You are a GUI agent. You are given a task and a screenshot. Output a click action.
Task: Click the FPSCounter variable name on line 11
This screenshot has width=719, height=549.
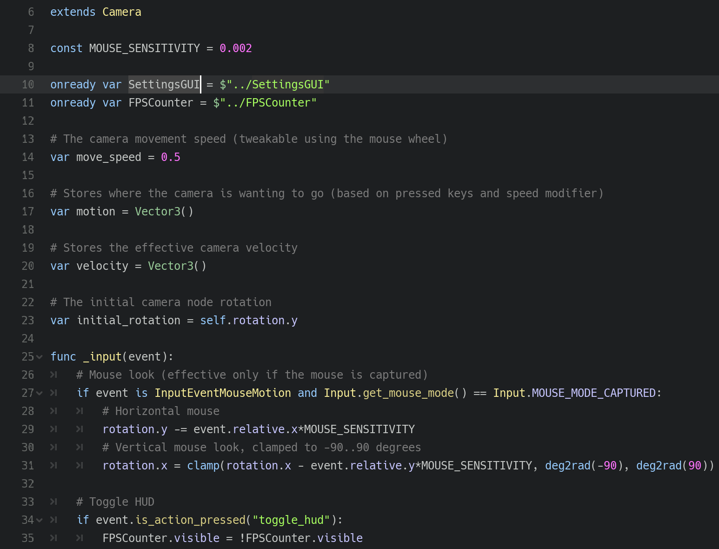[x=161, y=103]
